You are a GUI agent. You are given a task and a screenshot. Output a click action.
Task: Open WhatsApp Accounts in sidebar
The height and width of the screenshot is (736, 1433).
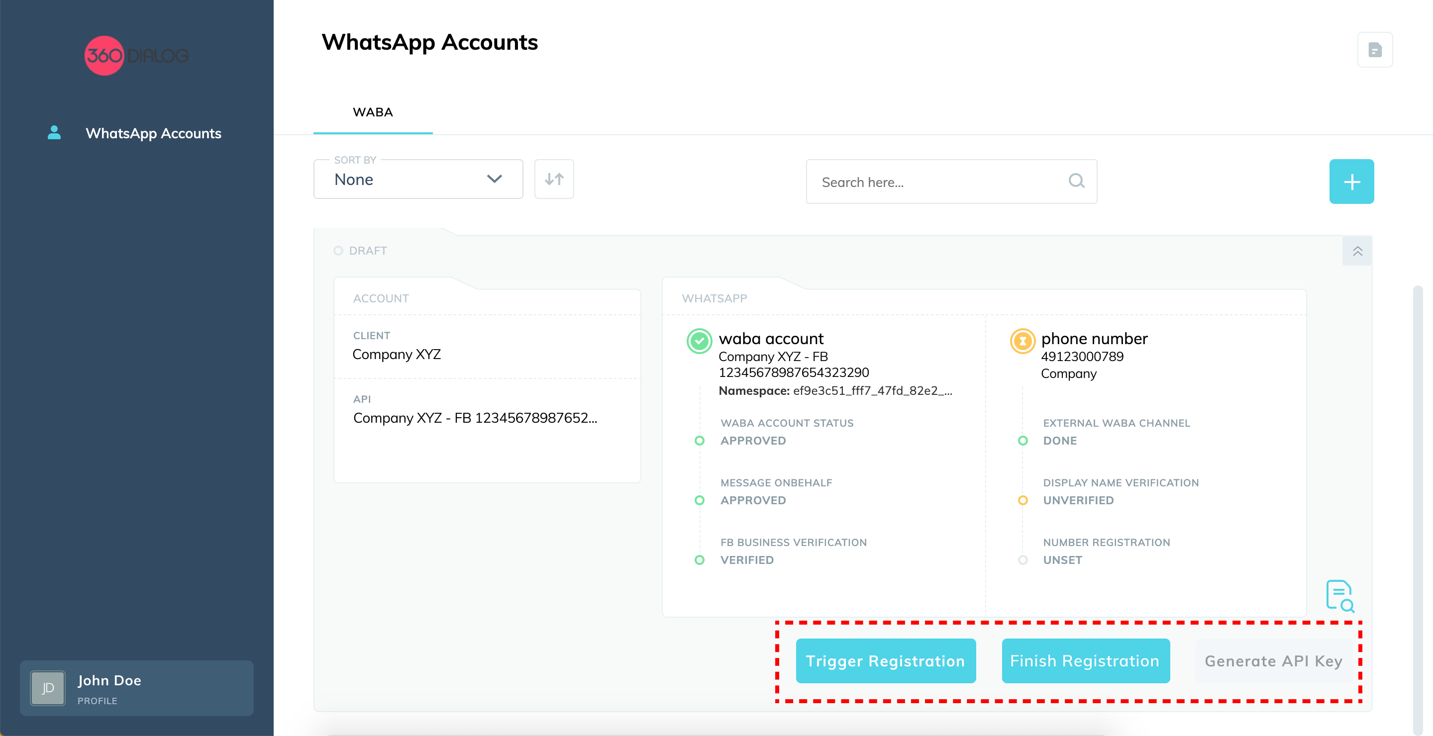coord(153,133)
